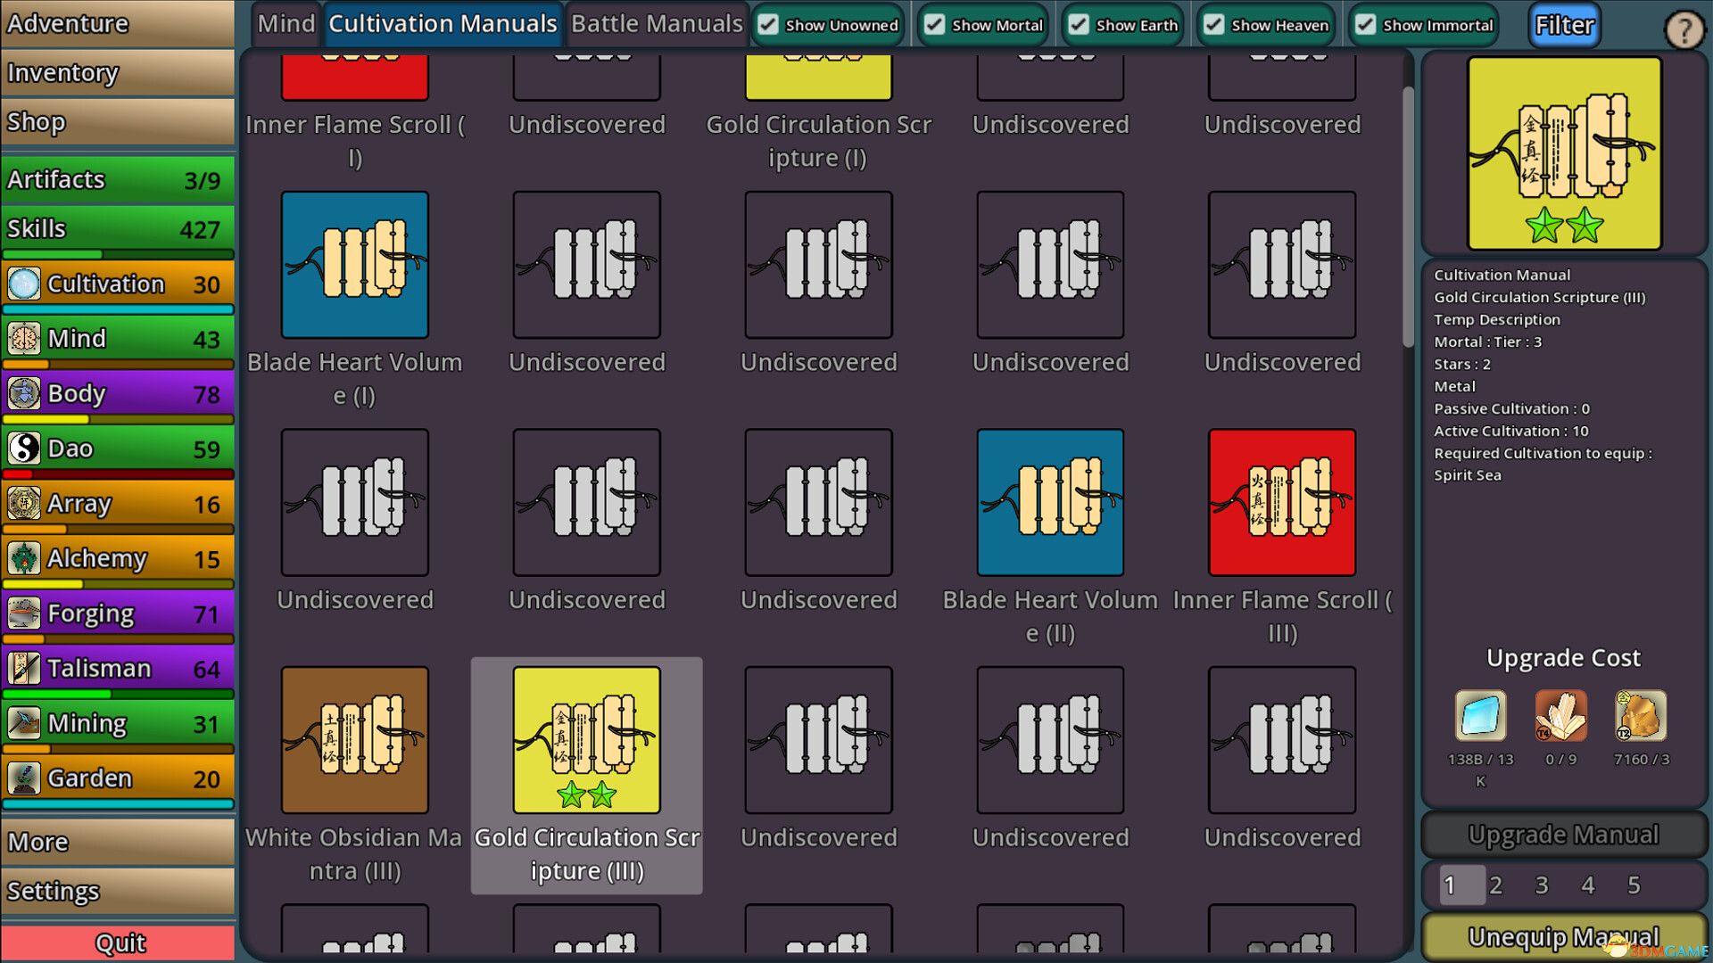Screen dimensions: 1713x963
Task: Click Unequip Manual
Action: 1562,936
